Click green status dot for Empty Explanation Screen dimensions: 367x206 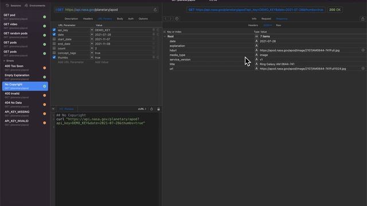(45, 77)
